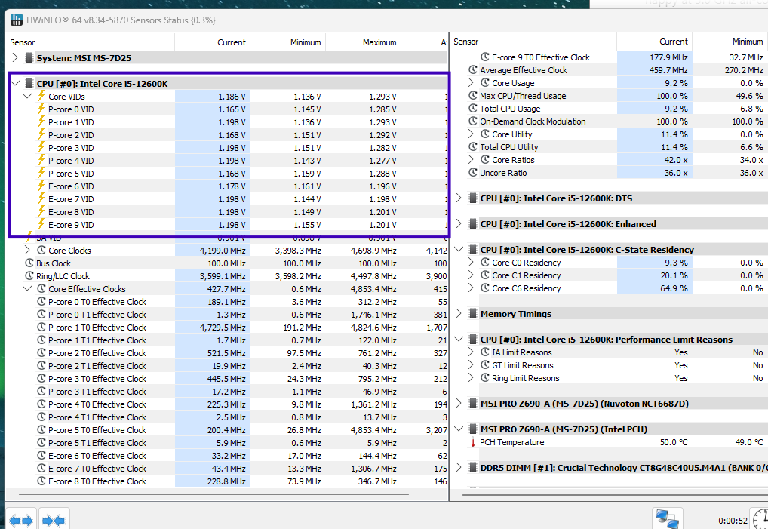Click the HWiNFO app icon in title bar
Screen dimensions: 768x529
[16, 20]
